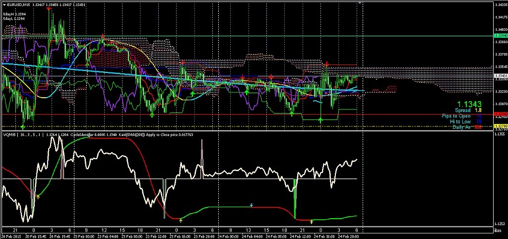This screenshot has width=508, height=239.
Task: Click the last yellow up arrow near 24 Feb 16:00 in the indicator window
Action: (312, 222)
